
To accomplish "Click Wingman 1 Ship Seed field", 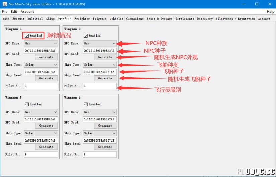I will 41,72.
